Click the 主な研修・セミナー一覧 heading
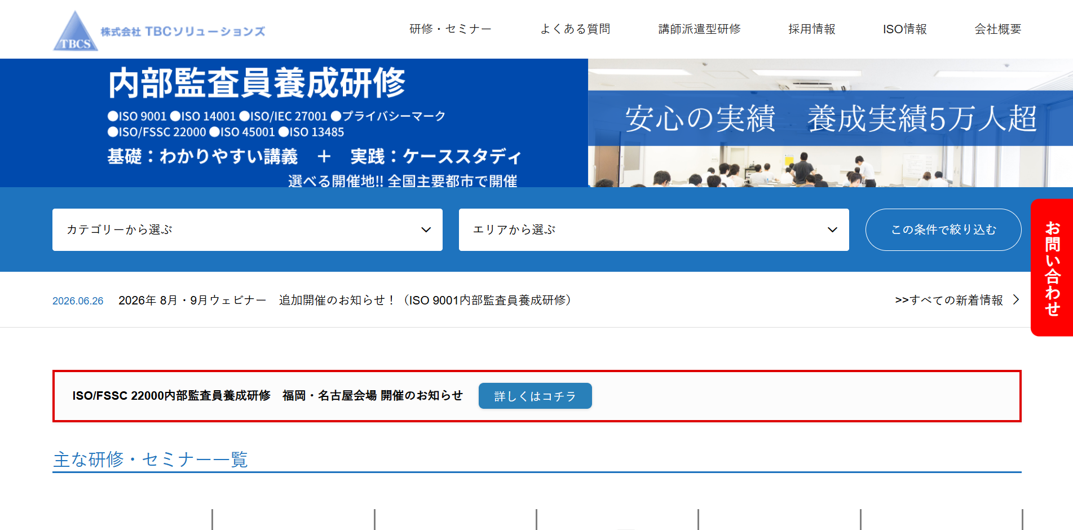This screenshot has height=530, width=1073. point(151,460)
